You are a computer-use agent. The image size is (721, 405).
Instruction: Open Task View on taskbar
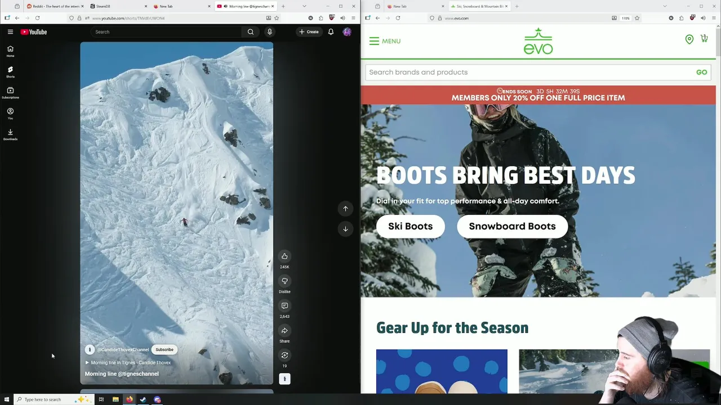click(x=101, y=399)
